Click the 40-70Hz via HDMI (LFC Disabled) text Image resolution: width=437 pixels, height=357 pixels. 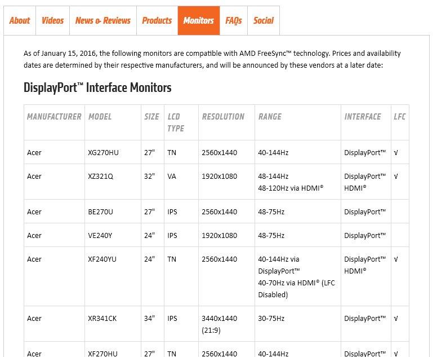click(x=297, y=289)
